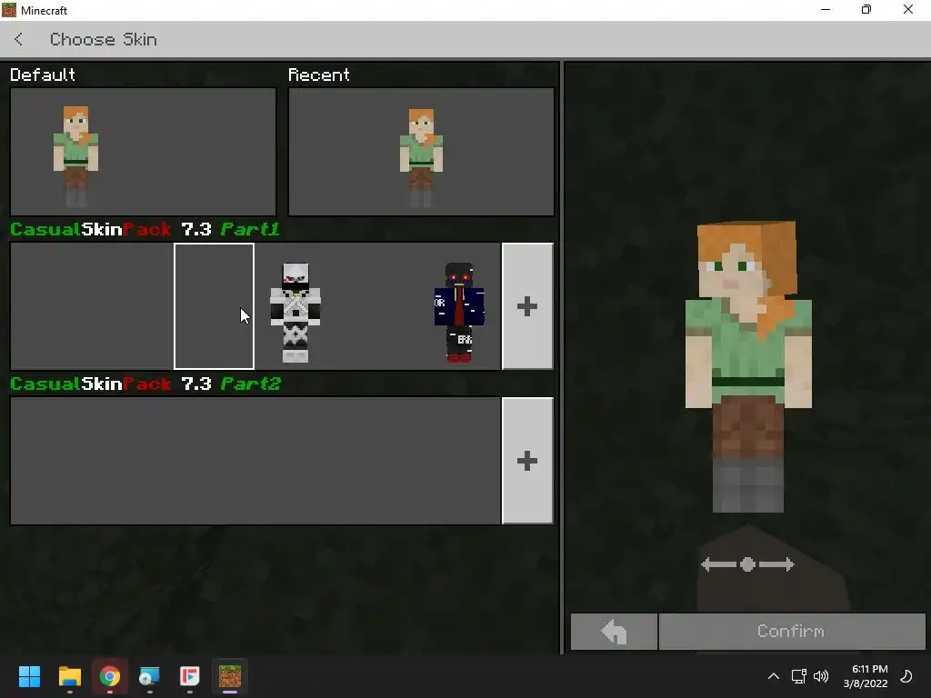
Task: Open the red-white app on the taskbar
Action: (189, 676)
